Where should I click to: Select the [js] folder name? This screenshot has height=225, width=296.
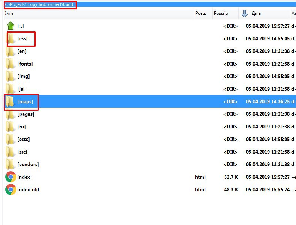click(x=21, y=89)
